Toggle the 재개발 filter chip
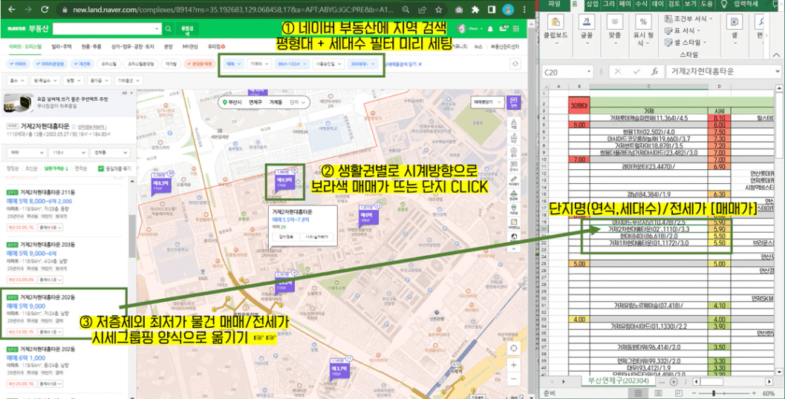Viewport: 785px width, 399px height. pos(172,64)
